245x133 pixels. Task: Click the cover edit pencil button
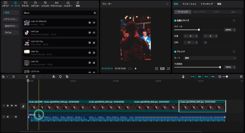[x=23, y=106]
